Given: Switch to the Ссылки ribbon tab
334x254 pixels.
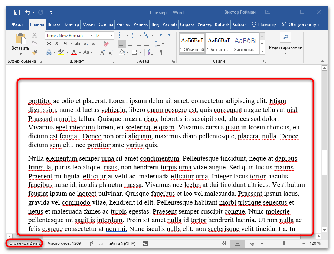Looking at the screenshot, I should point(106,24).
